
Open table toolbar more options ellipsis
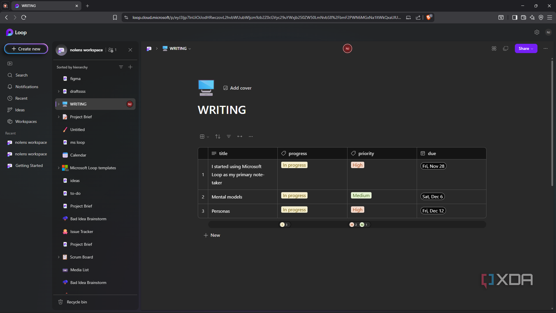[251, 136]
